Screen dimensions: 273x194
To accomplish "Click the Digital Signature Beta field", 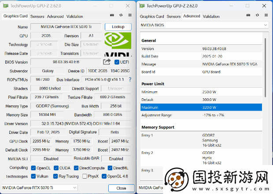I will 115,132.
